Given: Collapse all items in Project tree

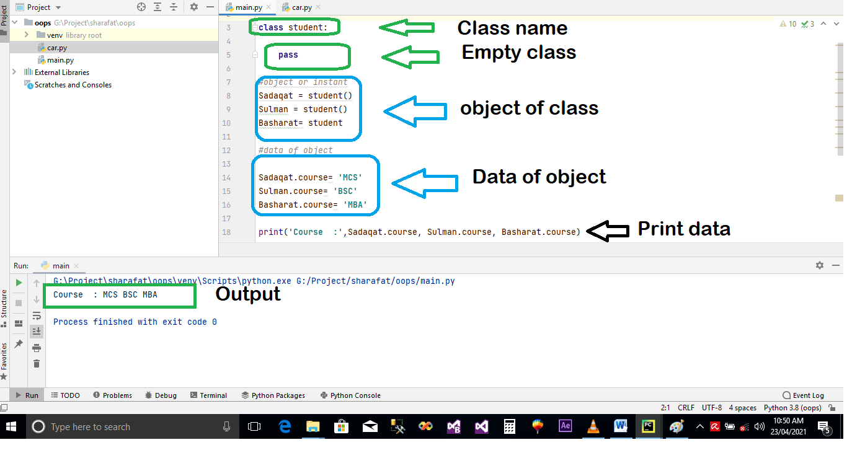Looking at the screenshot, I should point(174,7).
